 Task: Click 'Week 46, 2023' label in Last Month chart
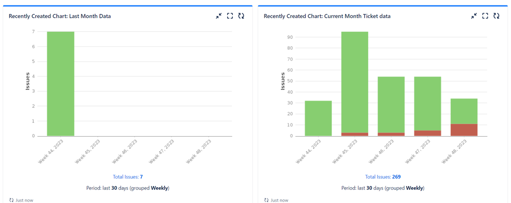(124, 151)
